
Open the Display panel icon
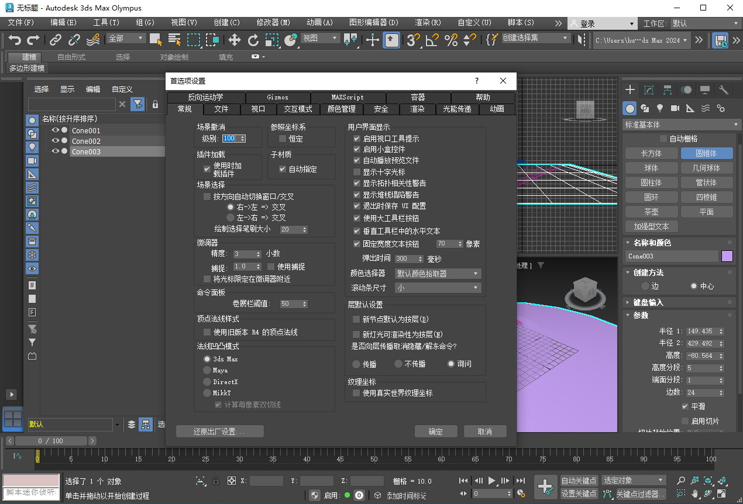tap(705, 90)
